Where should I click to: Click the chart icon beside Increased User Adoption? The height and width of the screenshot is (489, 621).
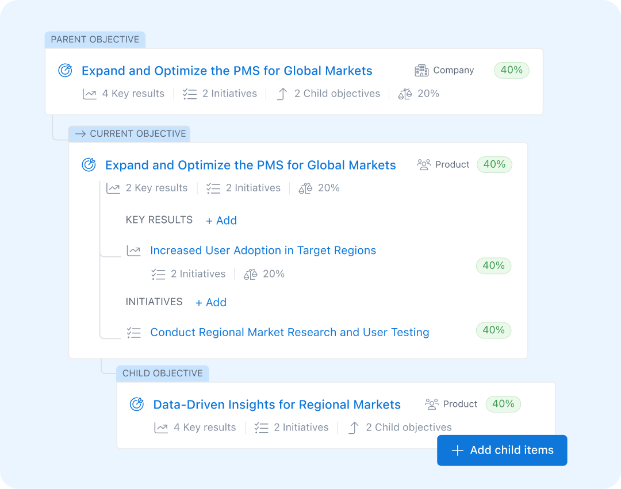point(133,251)
